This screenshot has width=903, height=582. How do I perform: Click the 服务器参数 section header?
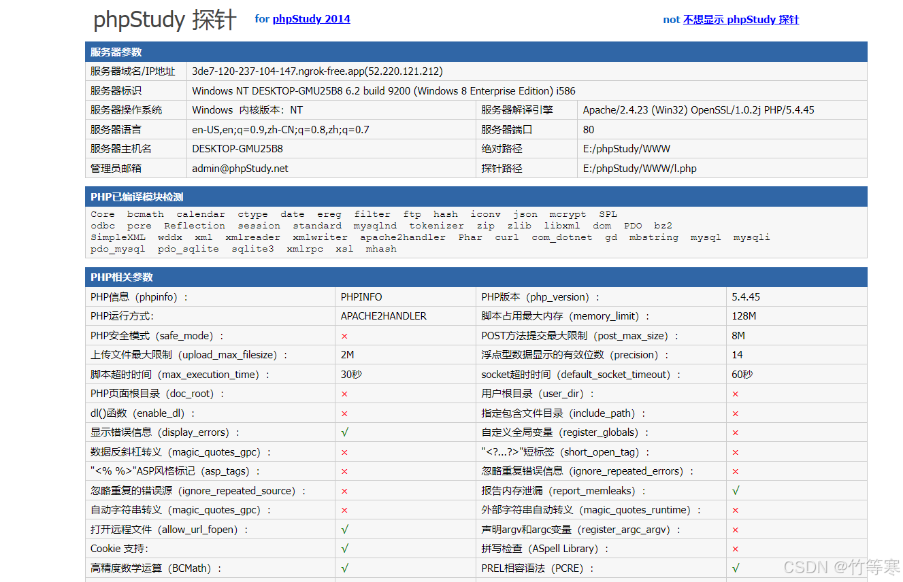(116, 52)
